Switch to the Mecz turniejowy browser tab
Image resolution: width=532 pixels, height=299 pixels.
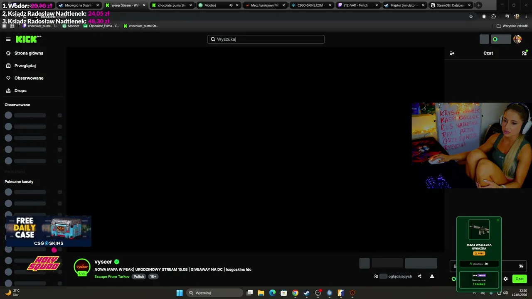coord(264,5)
